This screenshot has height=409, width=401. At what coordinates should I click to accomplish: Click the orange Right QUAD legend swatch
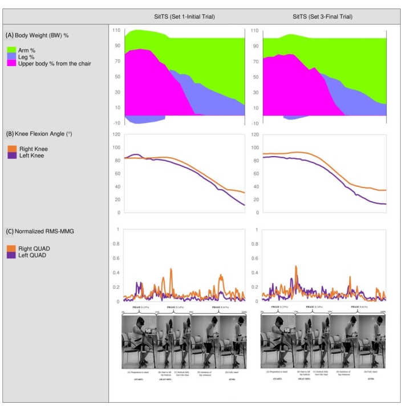tap(11, 248)
